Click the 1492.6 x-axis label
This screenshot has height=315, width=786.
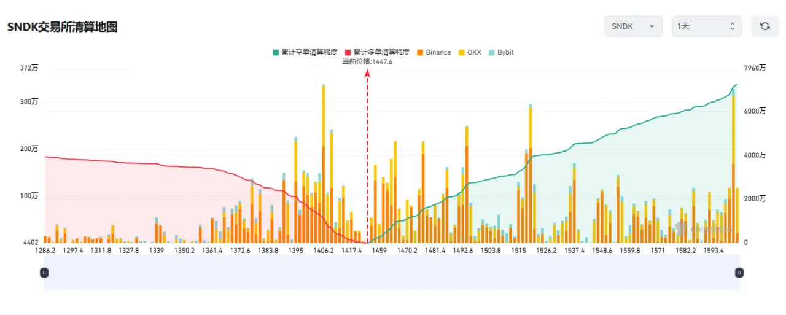pyautogui.click(x=463, y=251)
